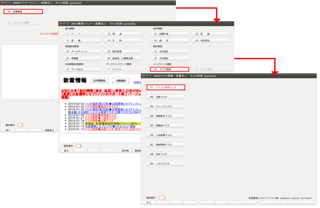The image size is (320, 208).
Task: Open 22 病名 button
Action: coord(169,41)
